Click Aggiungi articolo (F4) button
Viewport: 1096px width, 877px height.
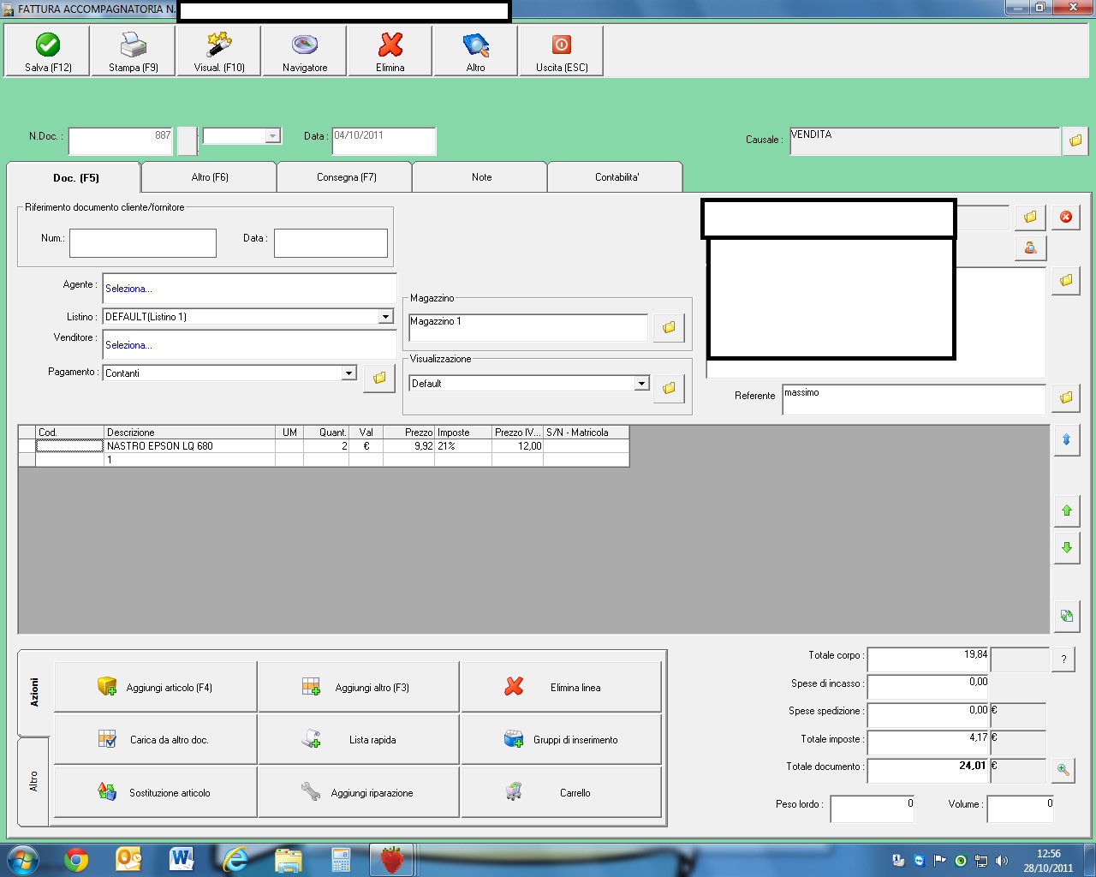[x=156, y=687]
